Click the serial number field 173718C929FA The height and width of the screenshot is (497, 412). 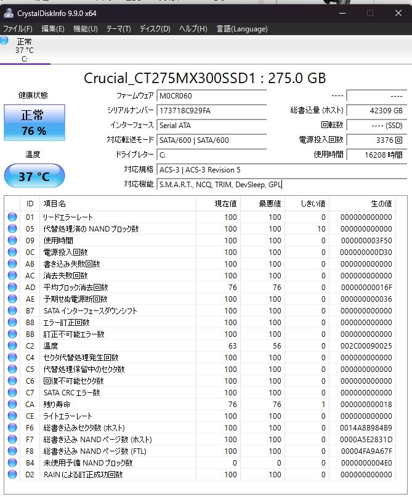click(212, 111)
